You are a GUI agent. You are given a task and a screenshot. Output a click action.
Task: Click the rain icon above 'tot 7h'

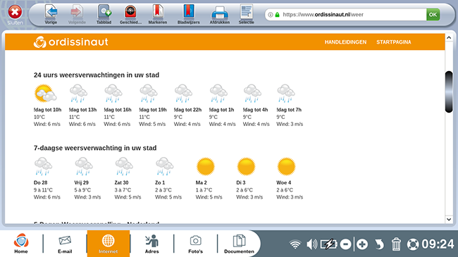click(286, 94)
